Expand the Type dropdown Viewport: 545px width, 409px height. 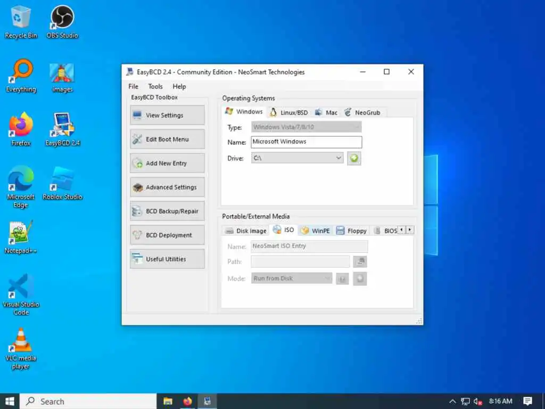point(306,127)
